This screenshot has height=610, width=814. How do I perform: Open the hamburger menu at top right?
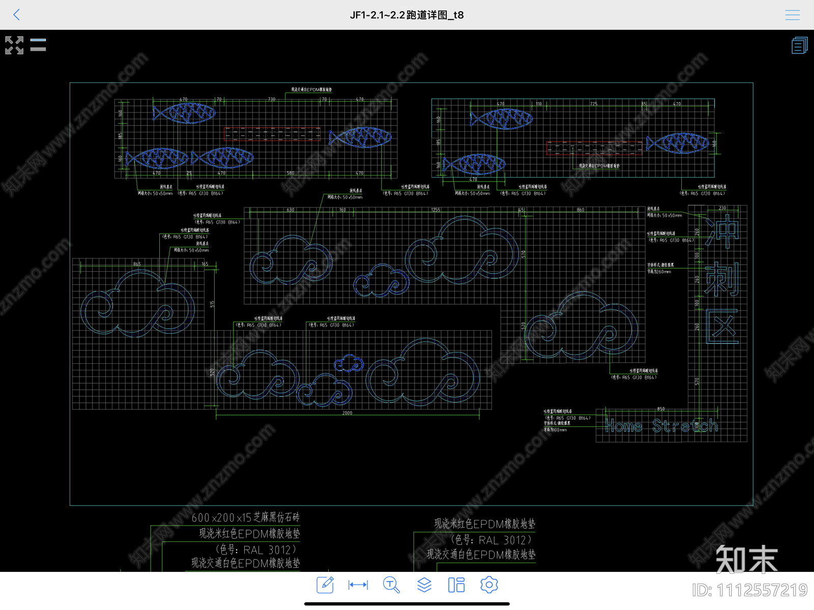point(792,15)
